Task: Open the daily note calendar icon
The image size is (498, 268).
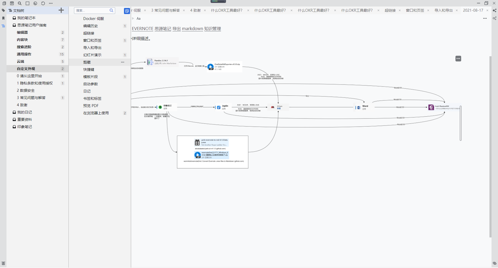Action: [12, 3]
